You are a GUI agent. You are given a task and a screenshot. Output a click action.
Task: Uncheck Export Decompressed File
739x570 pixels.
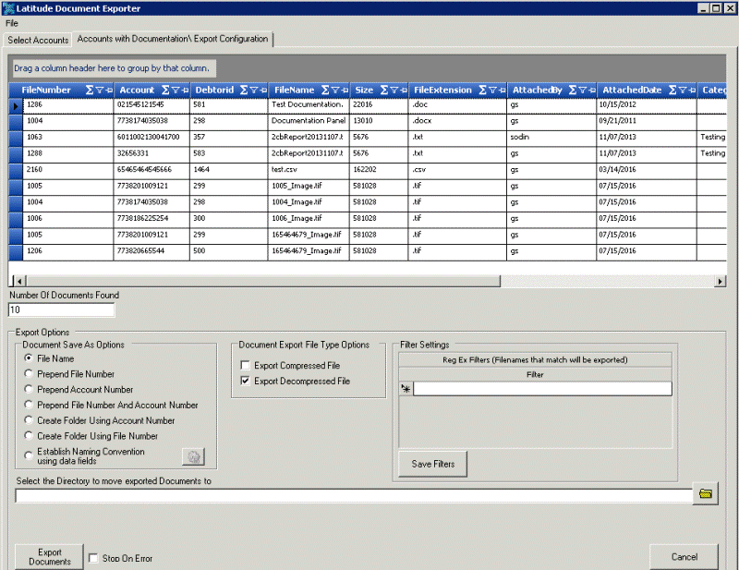click(245, 379)
